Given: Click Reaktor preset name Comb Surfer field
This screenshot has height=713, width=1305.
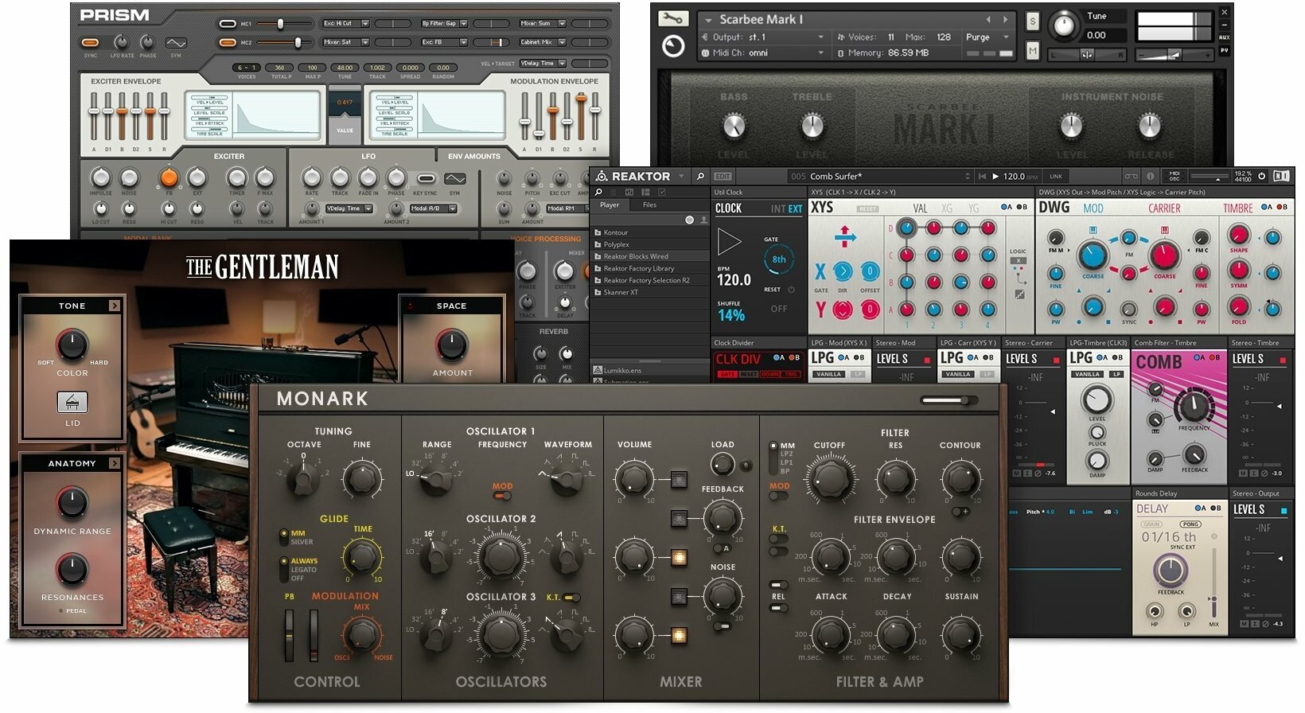Looking at the screenshot, I should click(x=879, y=177).
